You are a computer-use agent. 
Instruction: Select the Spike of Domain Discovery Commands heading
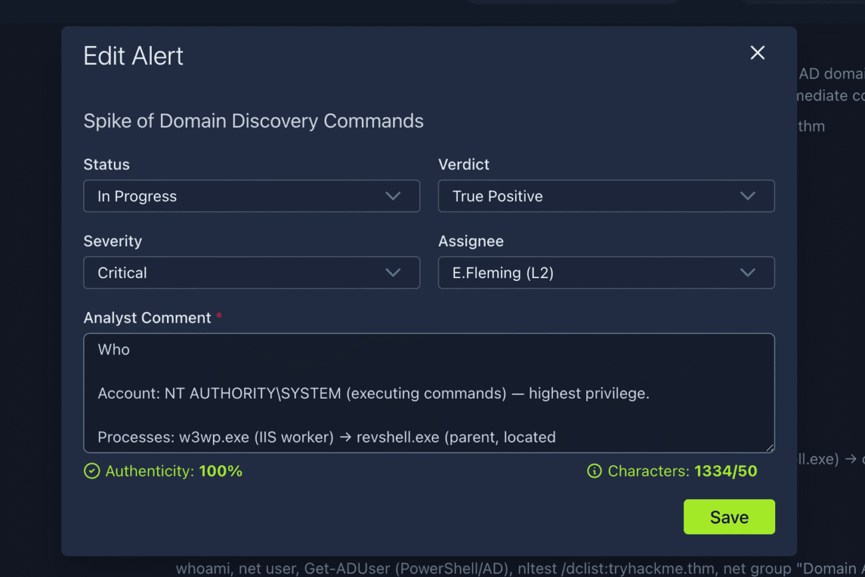pos(254,121)
